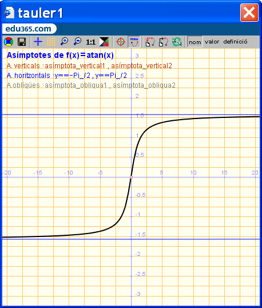
Task: Select the 'definició' display option
Action: (x=235, y=42)
